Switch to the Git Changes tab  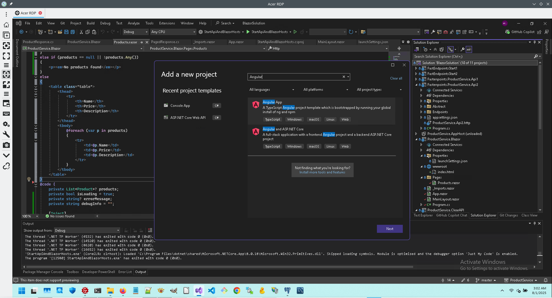pyautogui.click(x=509, y=215)
